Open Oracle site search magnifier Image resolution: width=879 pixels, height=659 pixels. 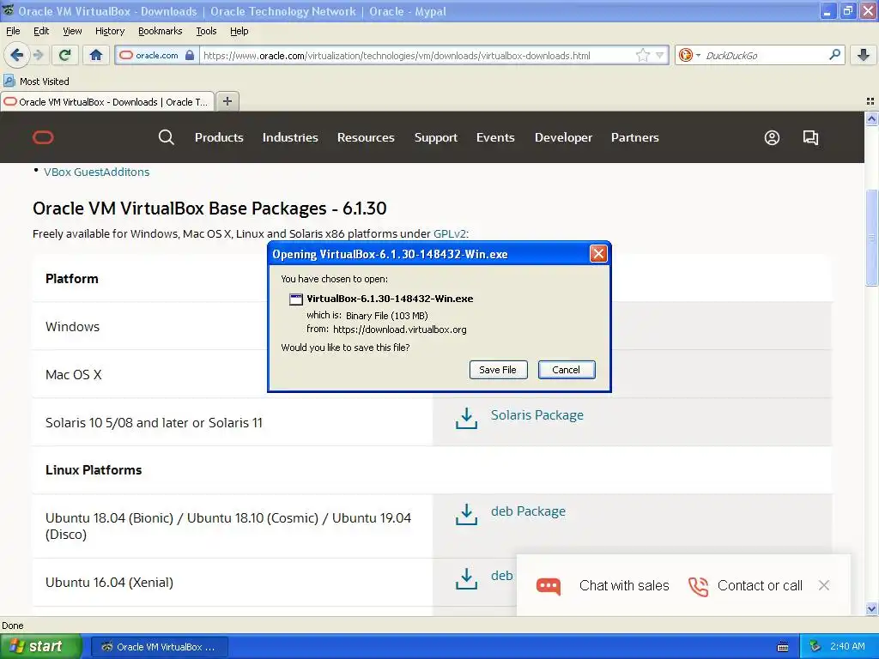point(166,137)
